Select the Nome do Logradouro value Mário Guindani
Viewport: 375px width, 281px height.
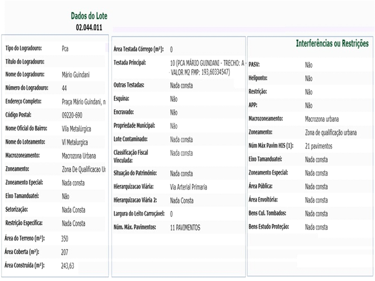tap(76, 75)
